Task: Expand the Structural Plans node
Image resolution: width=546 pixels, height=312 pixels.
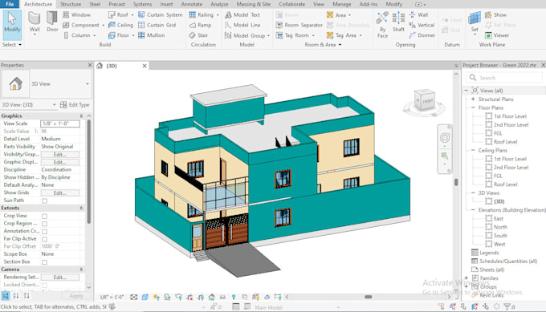Action: (473, 99)
